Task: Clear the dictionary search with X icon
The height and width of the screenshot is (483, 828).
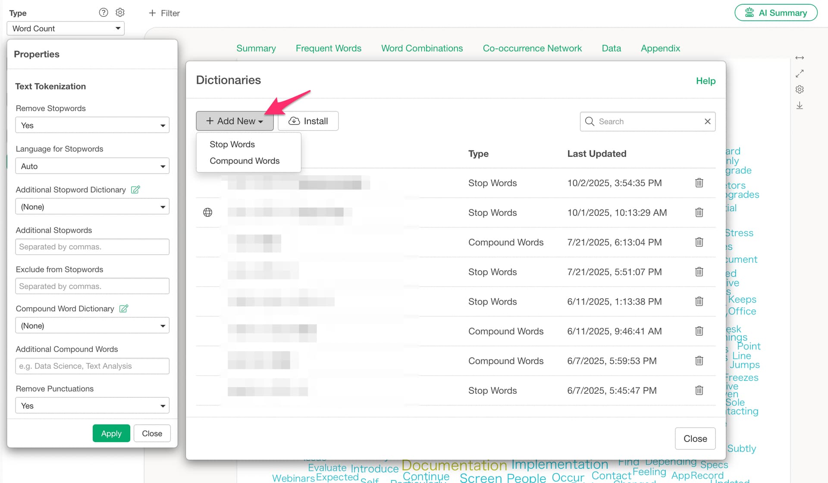Action: 707,122
